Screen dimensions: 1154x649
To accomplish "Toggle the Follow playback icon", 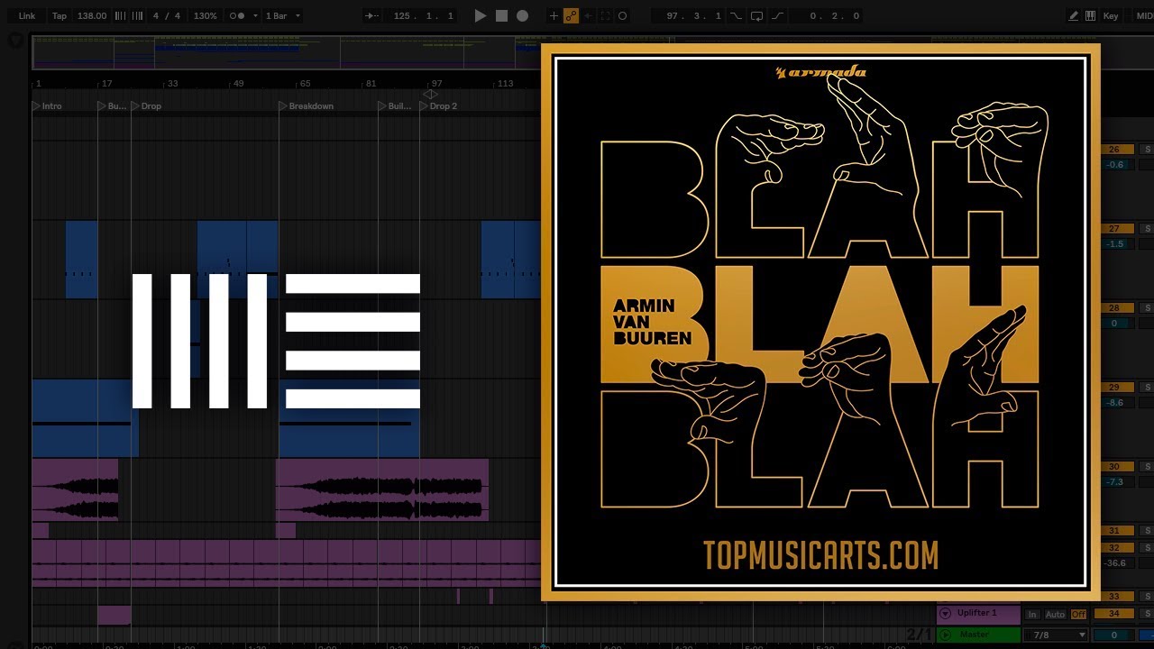I will 371,16.
